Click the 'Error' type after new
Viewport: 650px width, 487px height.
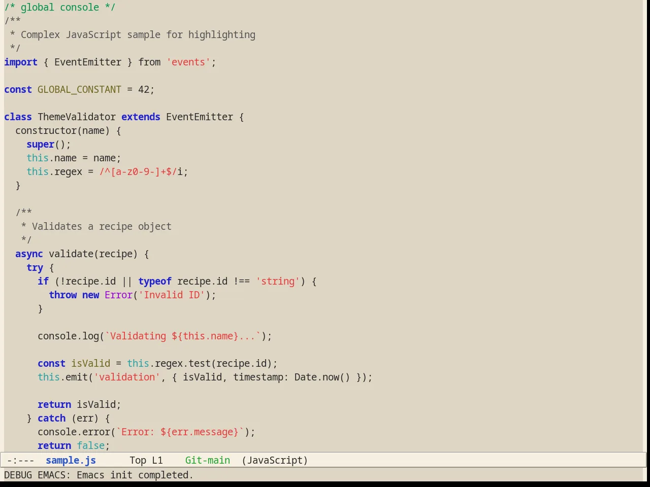118,295
